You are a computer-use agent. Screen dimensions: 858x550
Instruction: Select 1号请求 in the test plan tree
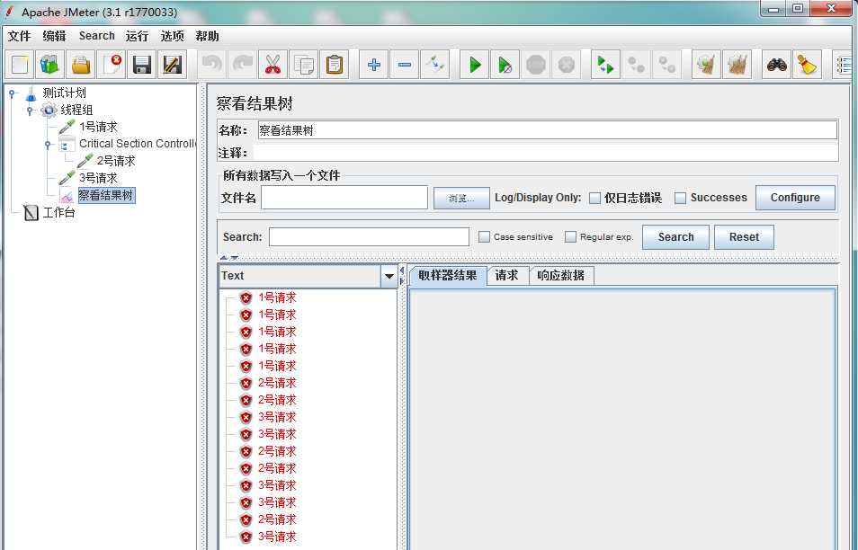click(x=98, y=128)
